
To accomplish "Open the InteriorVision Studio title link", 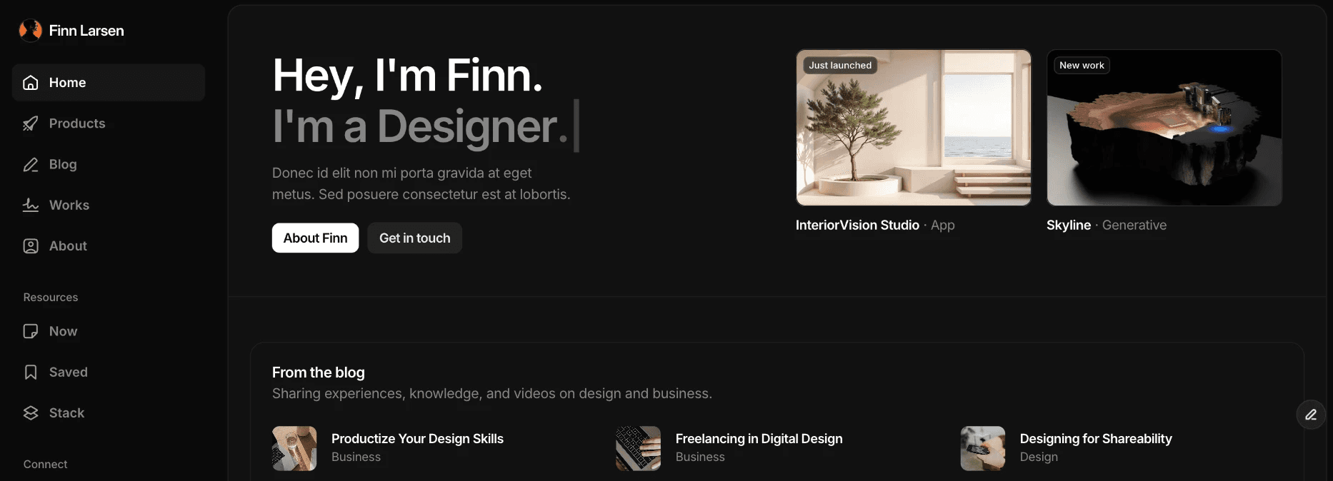I will [x=857, y=225].
